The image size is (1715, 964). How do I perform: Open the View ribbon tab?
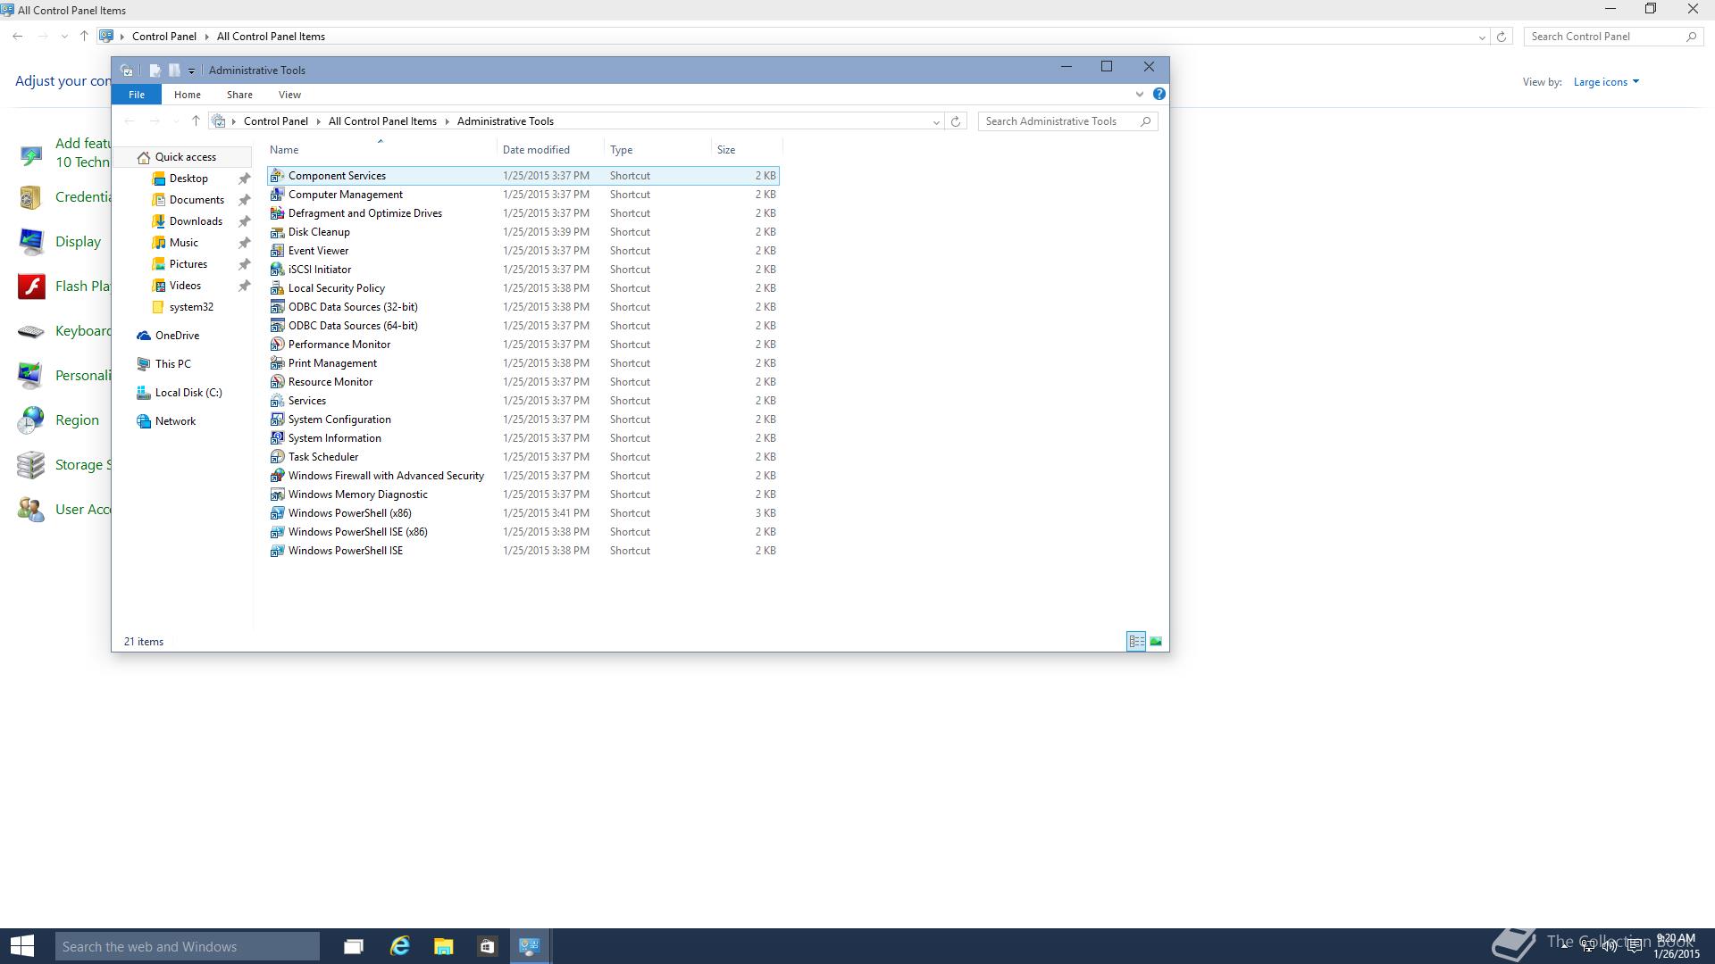(289, 95)
